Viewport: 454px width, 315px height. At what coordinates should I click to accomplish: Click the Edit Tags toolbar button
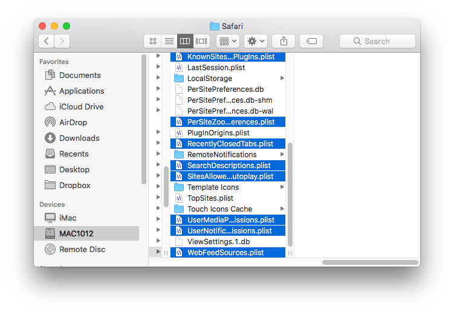311,41
